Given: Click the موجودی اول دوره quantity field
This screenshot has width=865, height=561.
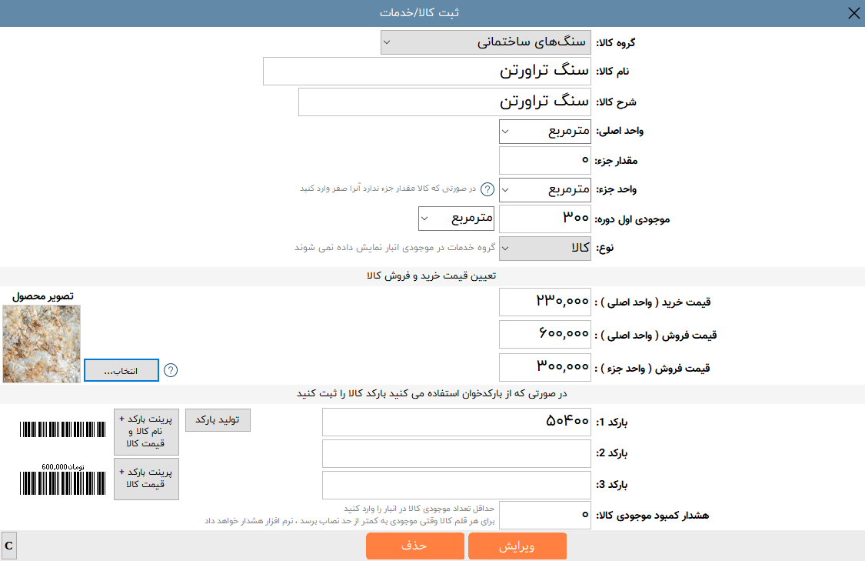Looking at the screenshot, I should tap(545, 219).
